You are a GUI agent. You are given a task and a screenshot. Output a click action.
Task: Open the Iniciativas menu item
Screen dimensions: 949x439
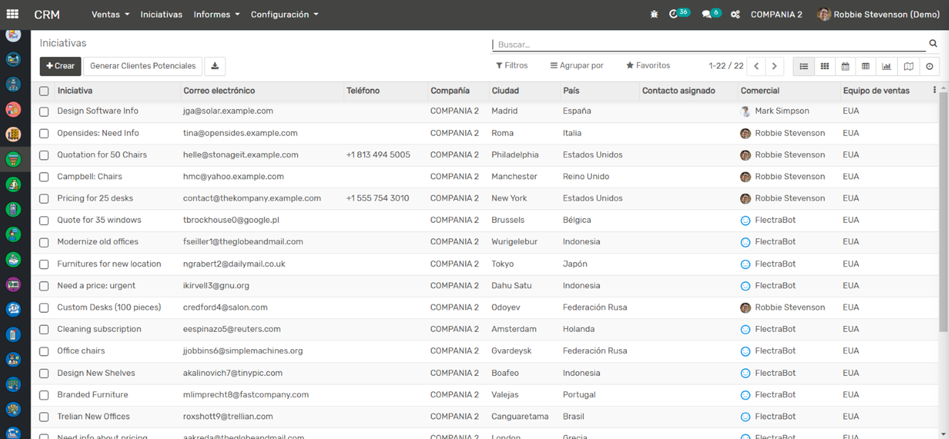161,14
